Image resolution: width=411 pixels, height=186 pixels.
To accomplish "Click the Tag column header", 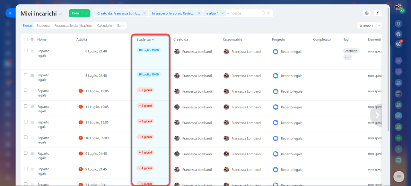I will (x=346, y=39).
